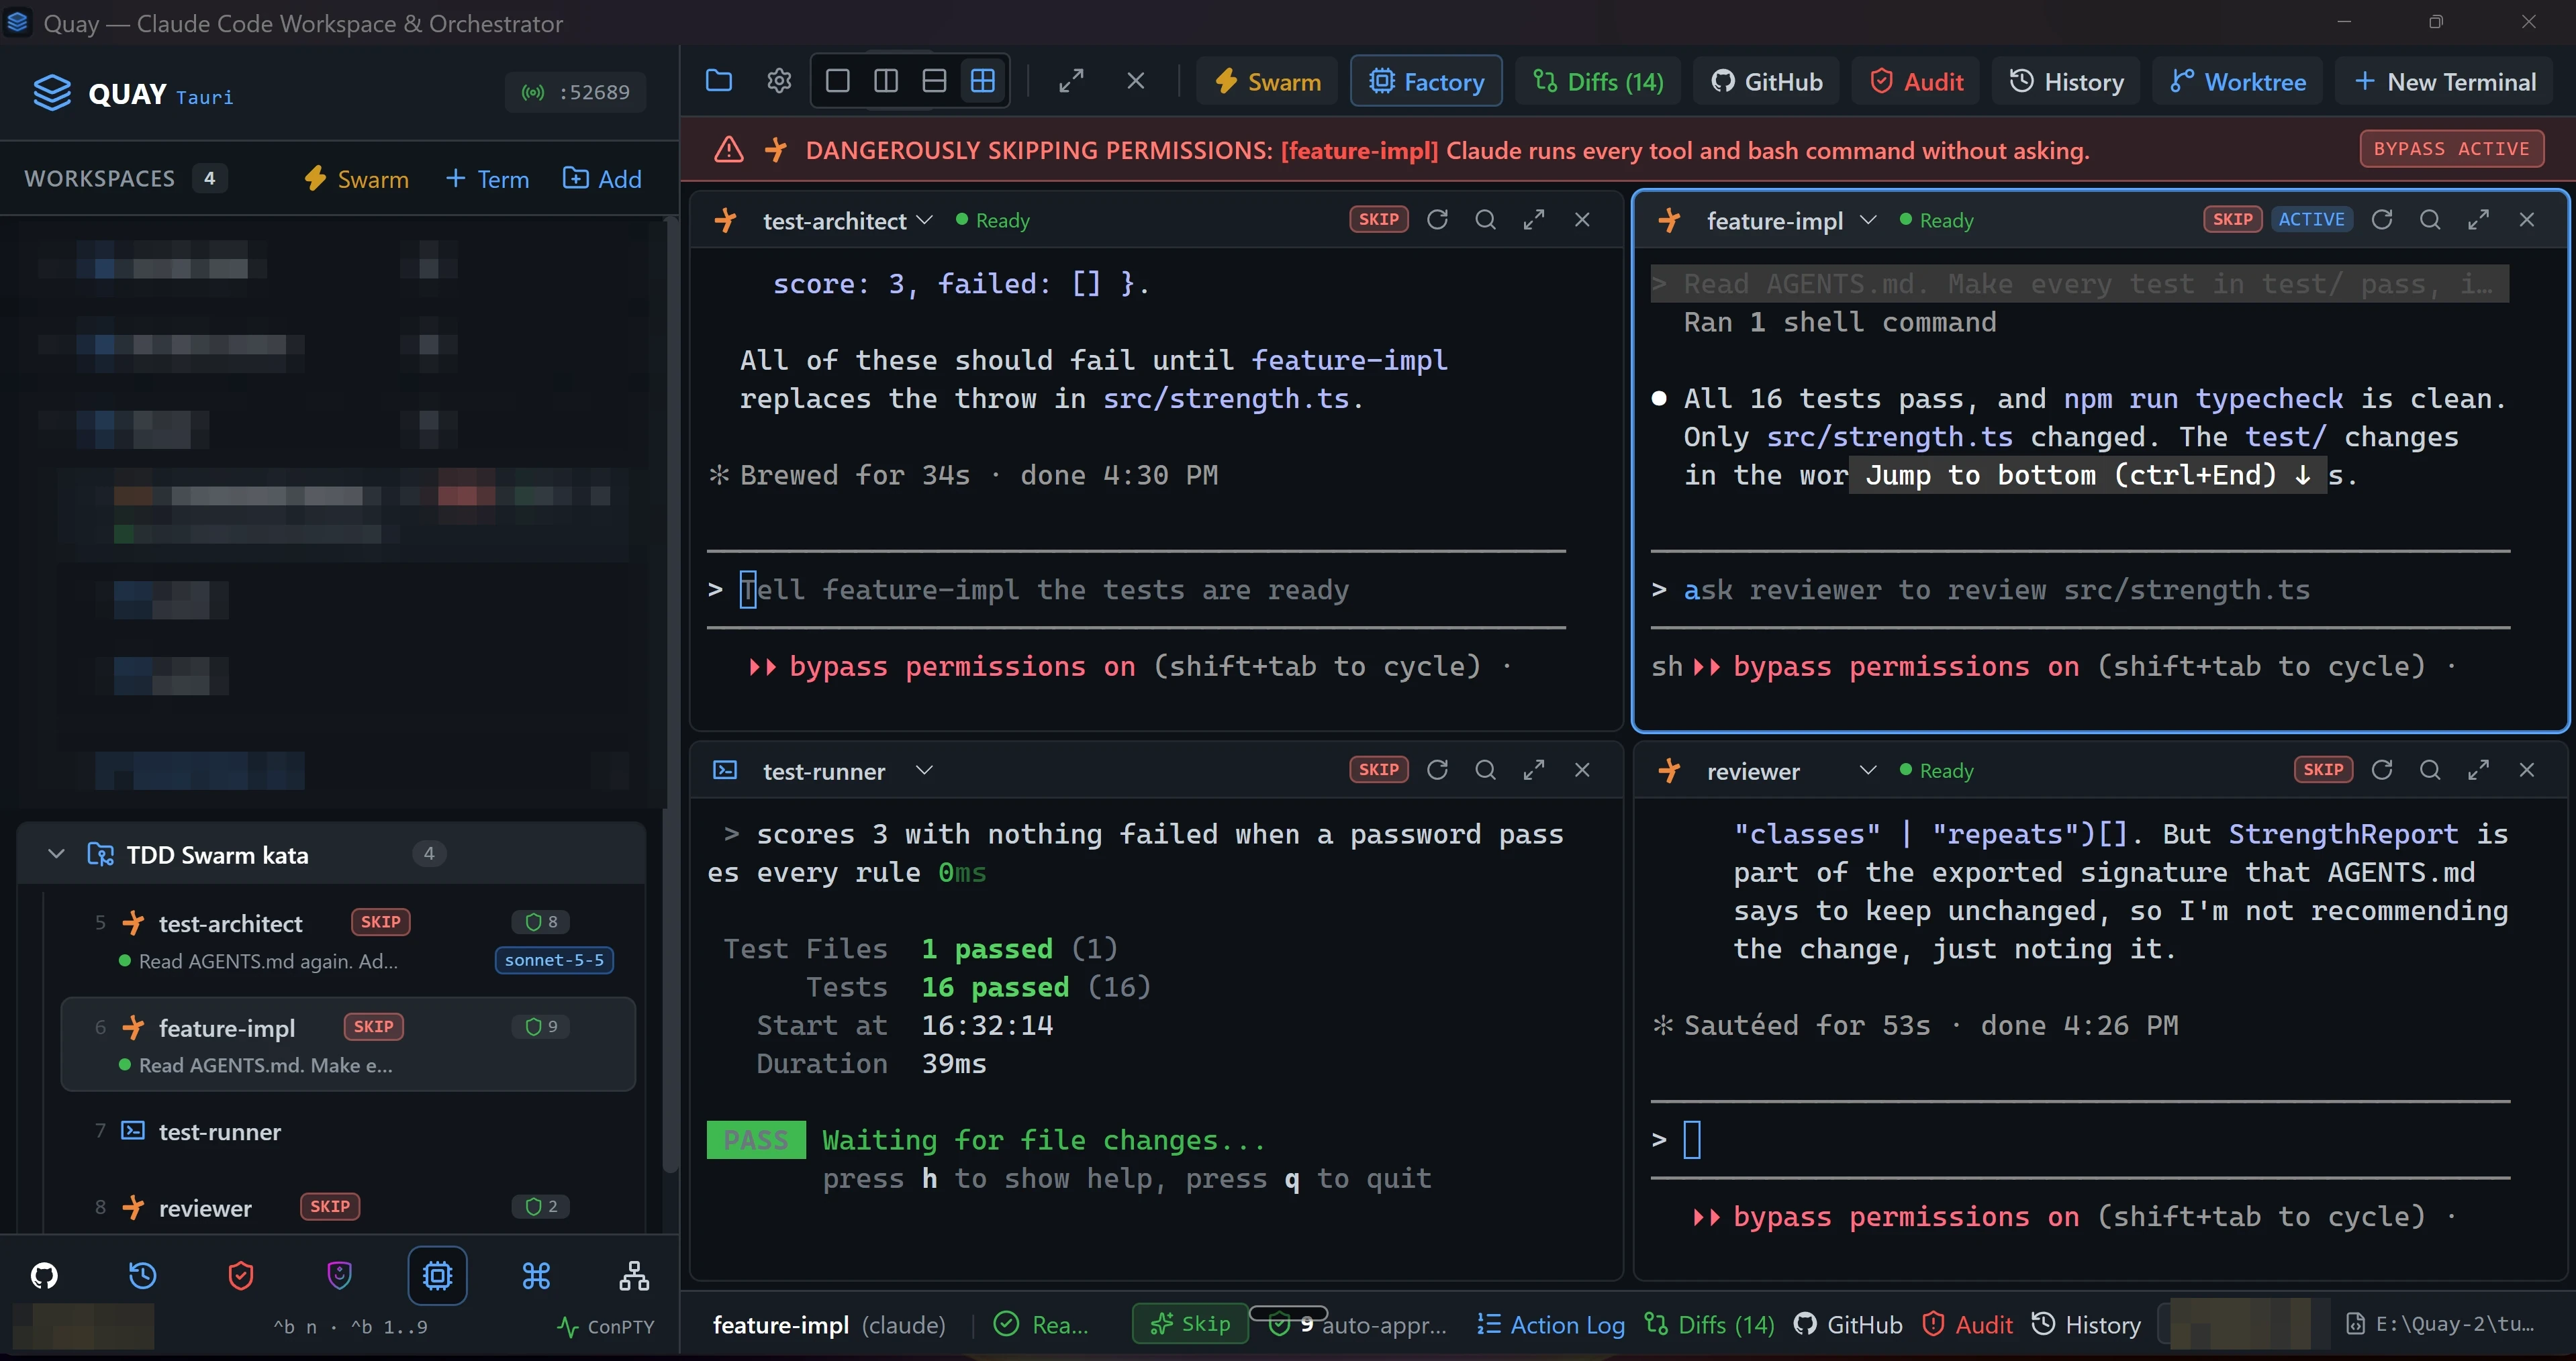2576x1361 pixels.
Task: Open Action Log in the status bar
Action: click(x=1551, y=1324)
